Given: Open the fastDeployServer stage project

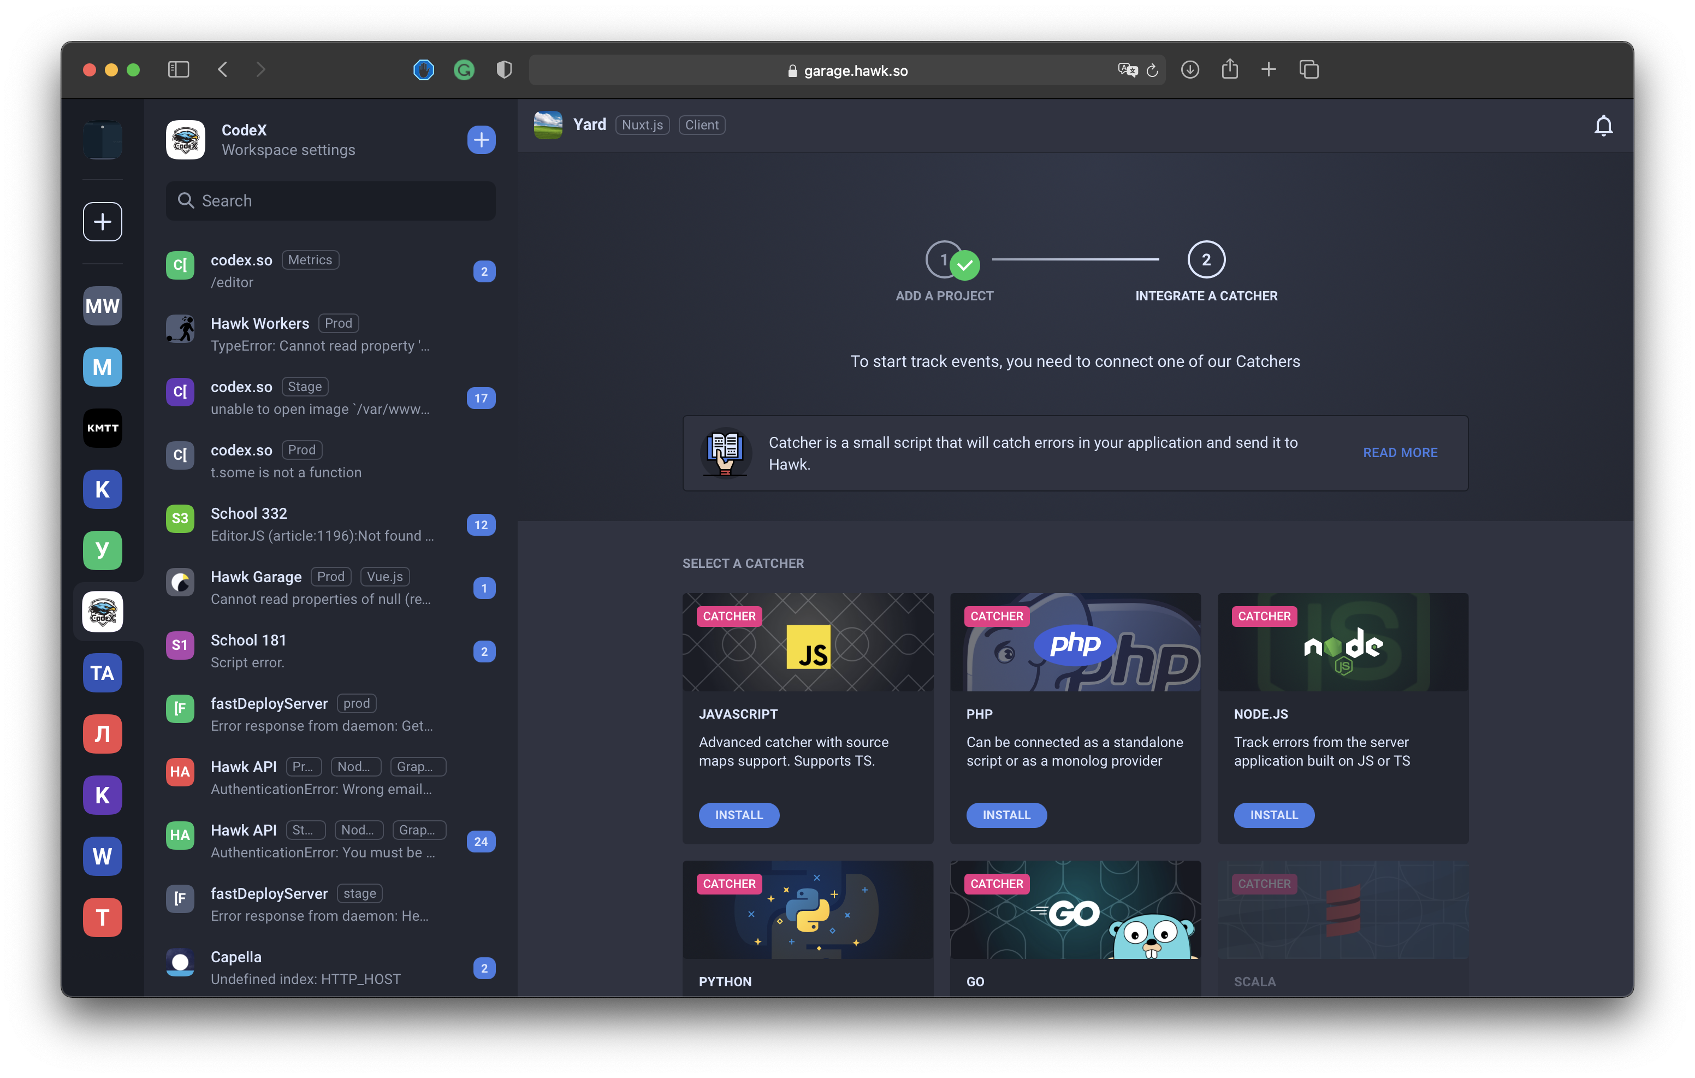Looking at the screenshot, I should (330, 904).
